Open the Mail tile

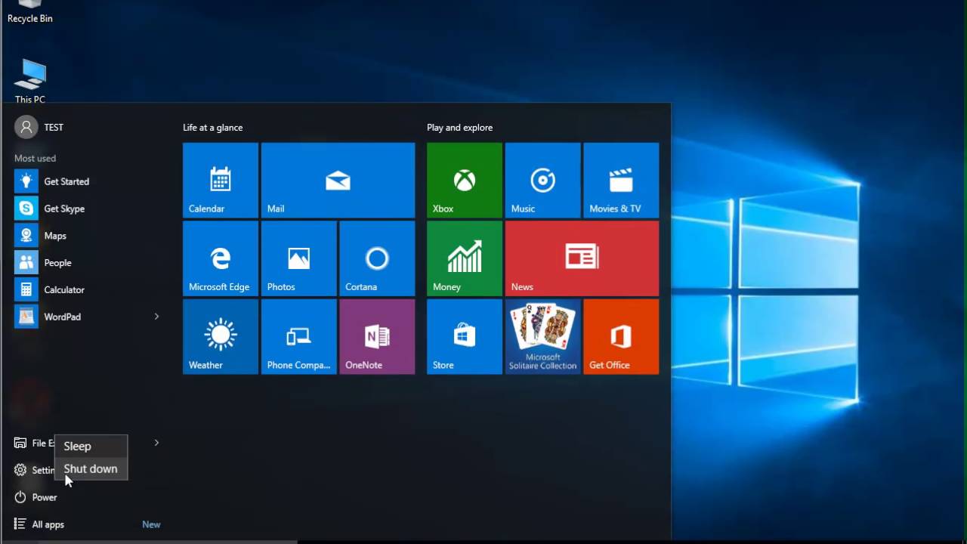[x=338, y=180]
